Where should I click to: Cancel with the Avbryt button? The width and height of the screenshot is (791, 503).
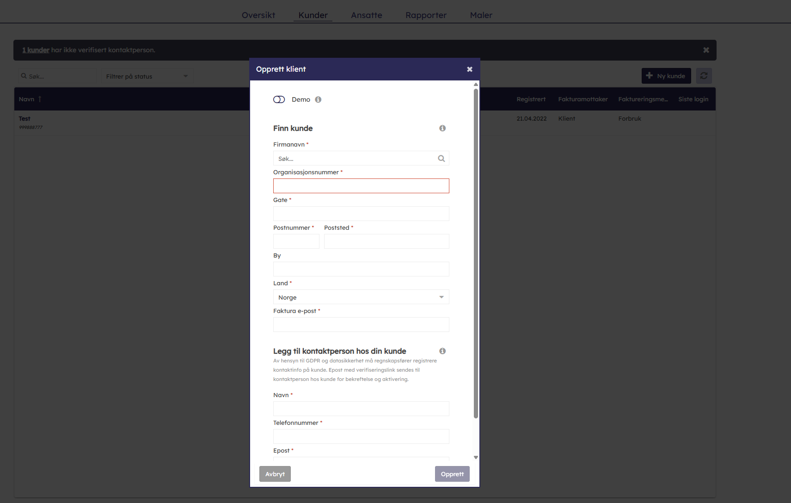pos(275,474)
